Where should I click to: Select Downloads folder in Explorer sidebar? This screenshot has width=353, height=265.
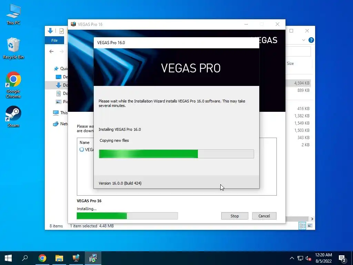click(62, 85)
